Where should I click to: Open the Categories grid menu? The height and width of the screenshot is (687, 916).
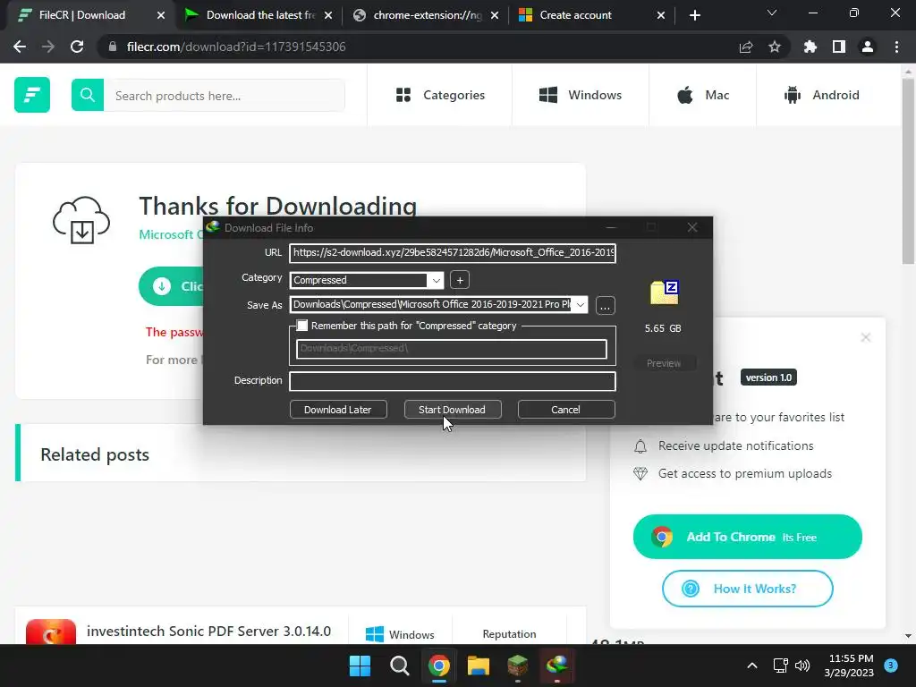pos(440,95)
